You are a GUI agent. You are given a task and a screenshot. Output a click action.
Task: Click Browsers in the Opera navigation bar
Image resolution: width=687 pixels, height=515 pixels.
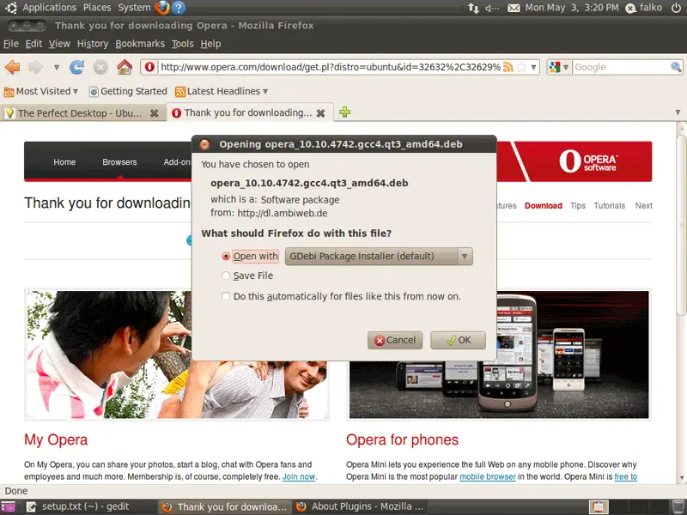pos(119,162)
